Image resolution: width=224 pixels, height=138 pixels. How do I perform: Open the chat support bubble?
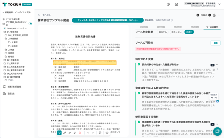[x=218, y=131]
